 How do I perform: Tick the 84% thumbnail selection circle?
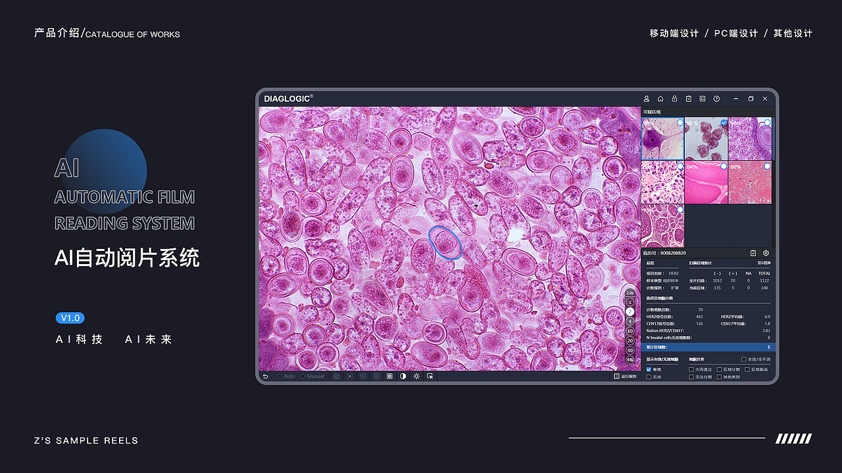click(724, 166)
